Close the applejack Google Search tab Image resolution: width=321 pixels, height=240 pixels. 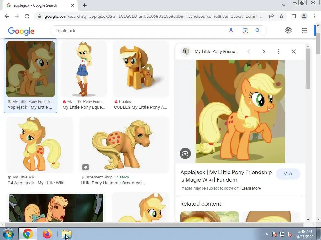pos(73,5)
